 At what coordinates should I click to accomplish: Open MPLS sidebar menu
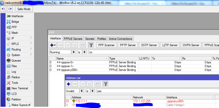tap(20, 44)
